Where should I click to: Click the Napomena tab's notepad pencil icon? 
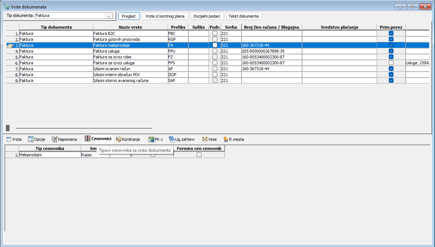pyautogui.click(x=54, y=139)
